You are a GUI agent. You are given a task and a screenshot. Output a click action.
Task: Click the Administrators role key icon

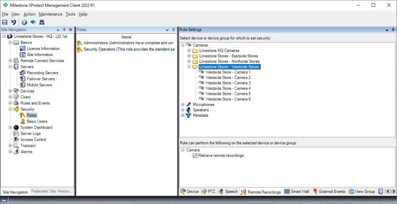click(80, 43)
